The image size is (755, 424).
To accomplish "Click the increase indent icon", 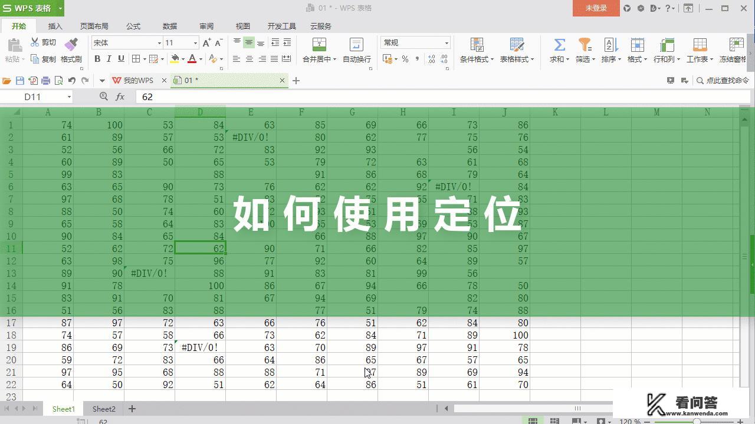I will pos(287,42).
